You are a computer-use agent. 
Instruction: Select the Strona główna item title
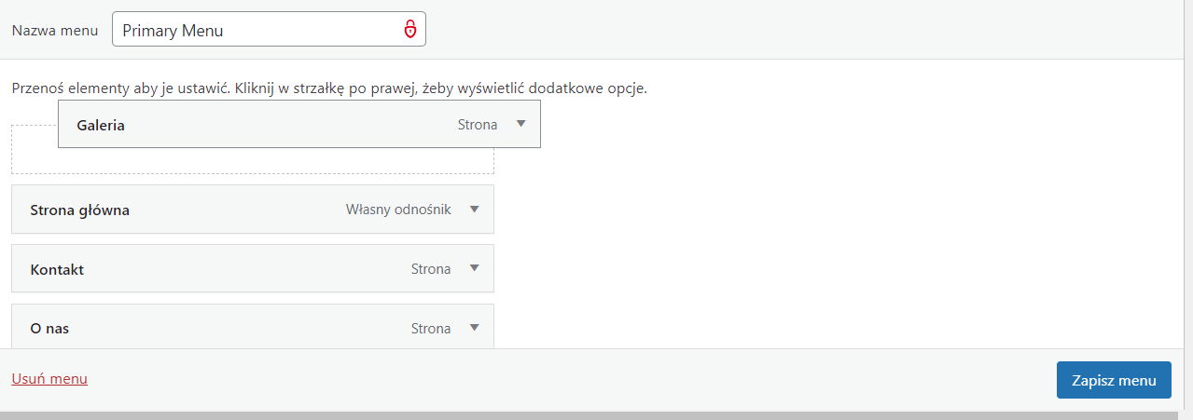click(79, 210)
